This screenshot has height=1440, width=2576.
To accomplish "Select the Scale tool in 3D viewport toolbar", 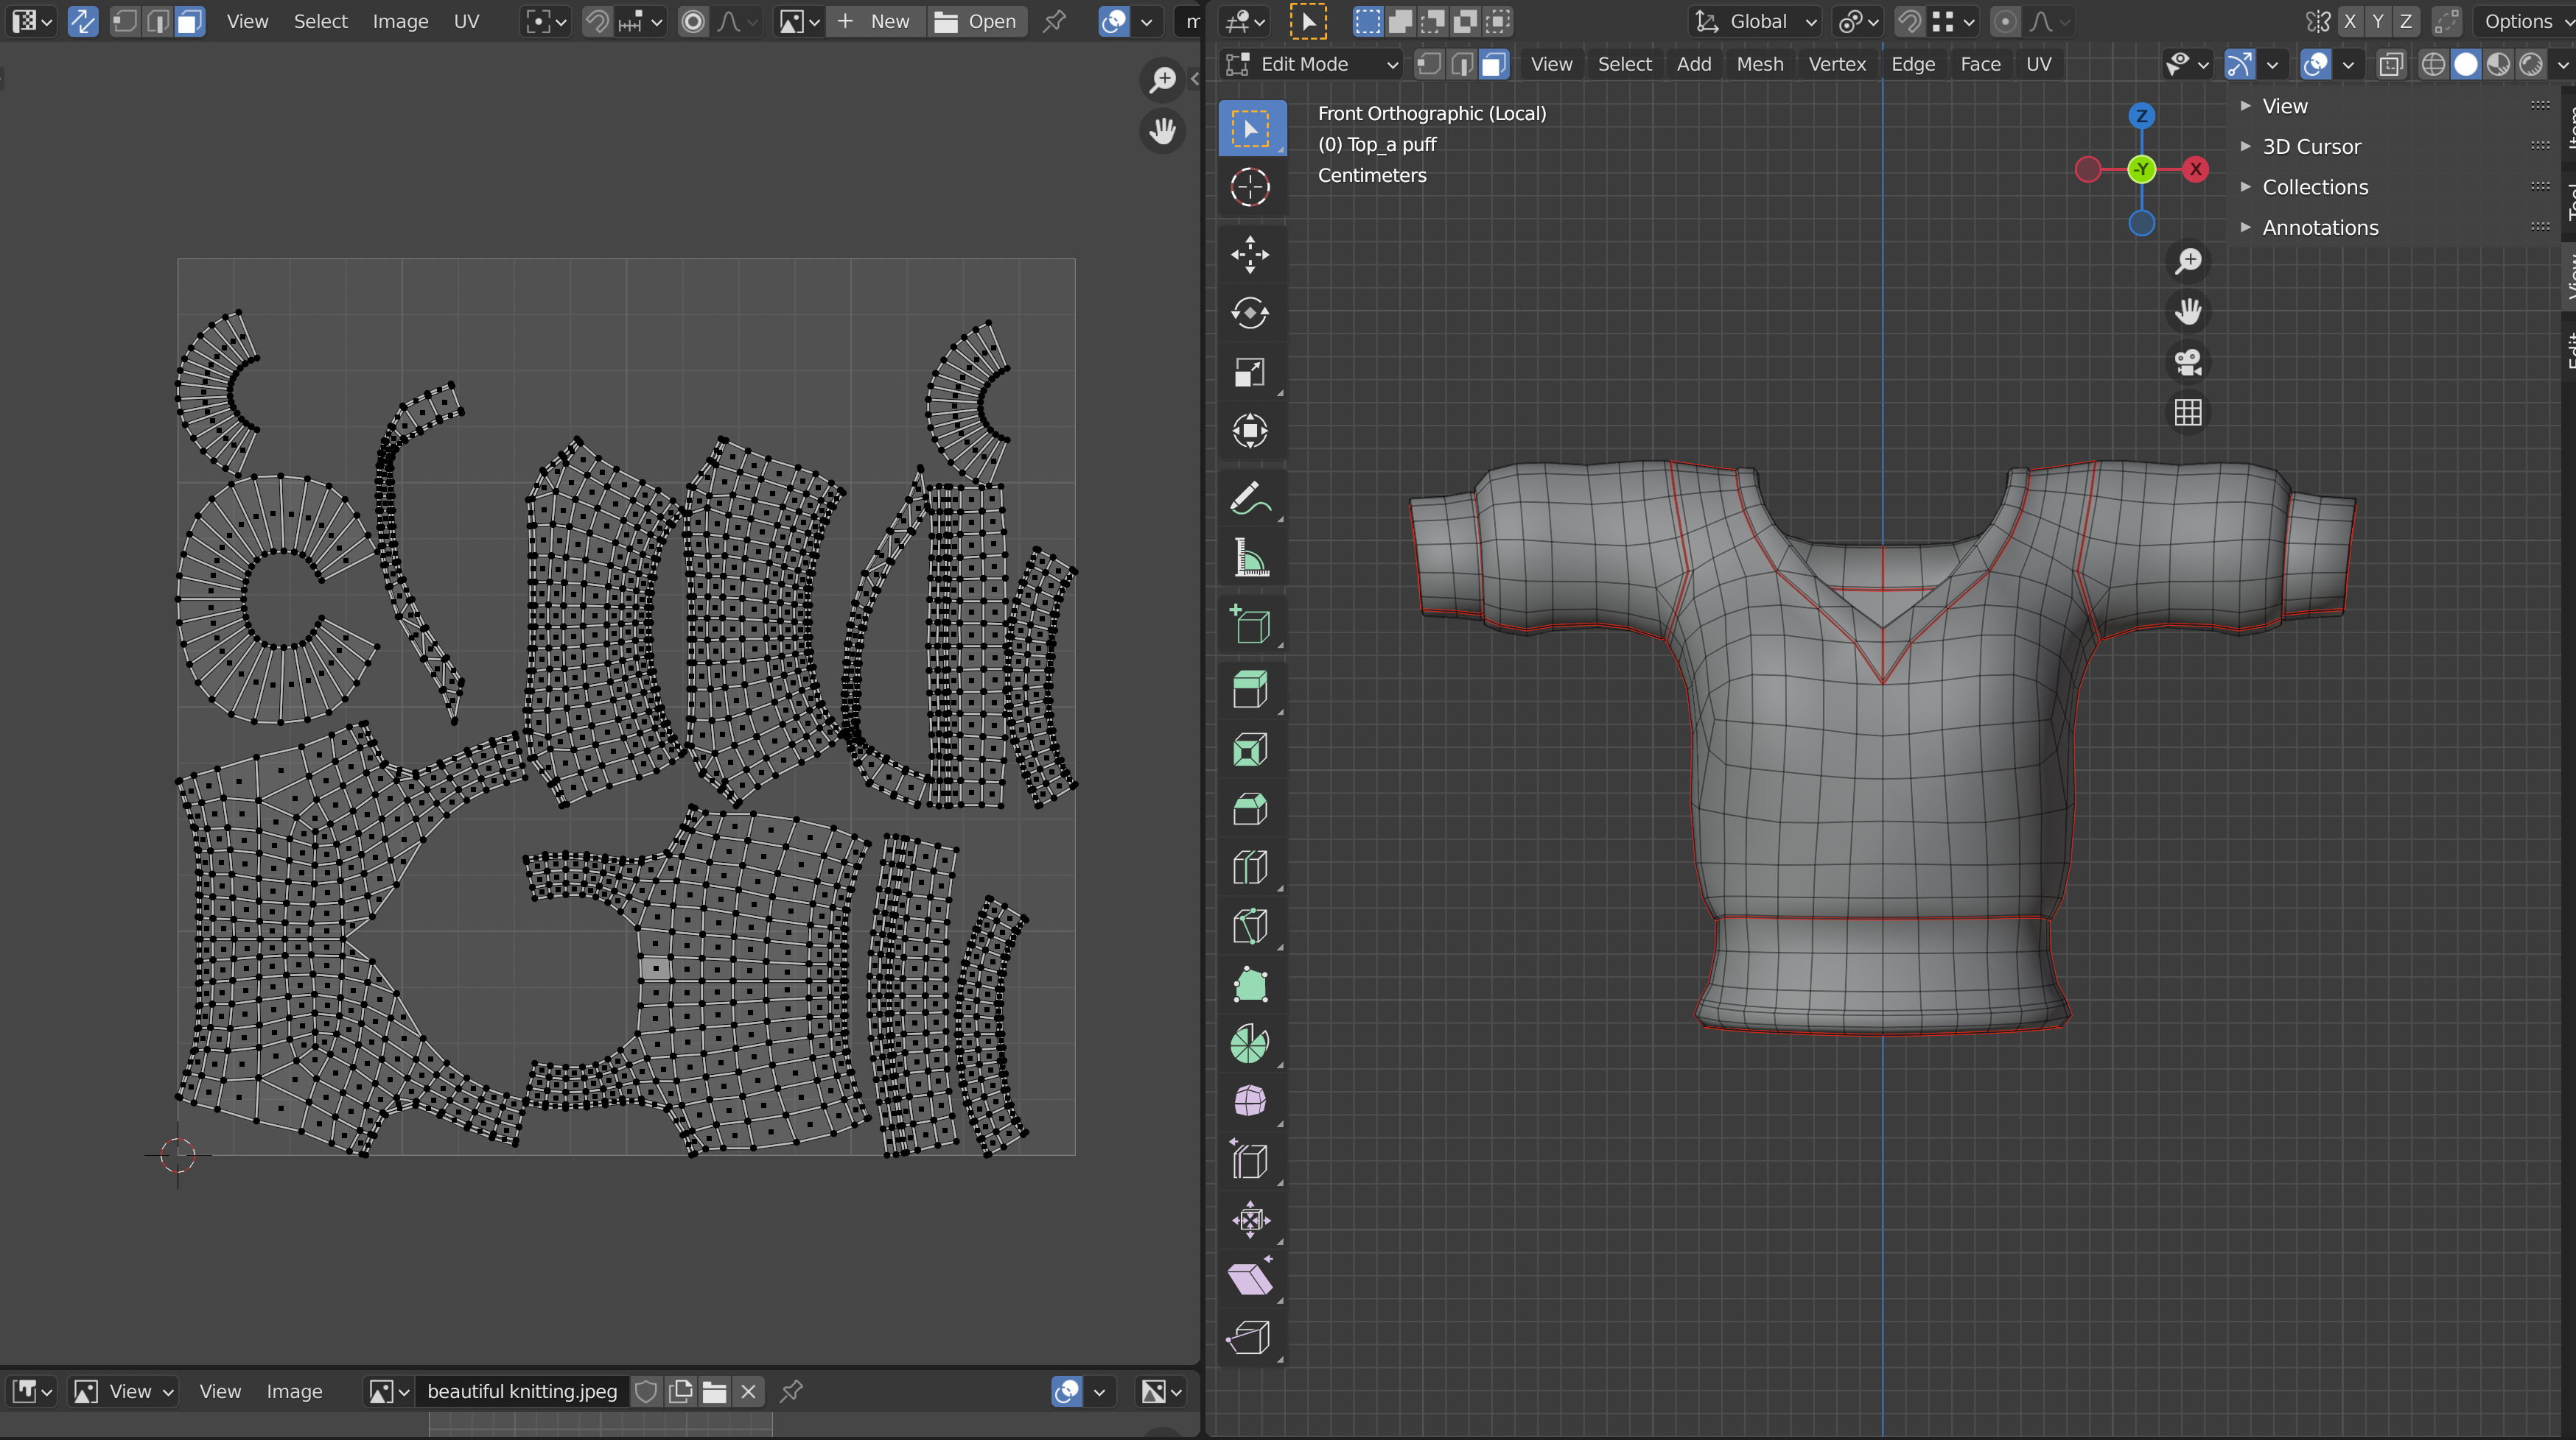I will point(1250,372).
